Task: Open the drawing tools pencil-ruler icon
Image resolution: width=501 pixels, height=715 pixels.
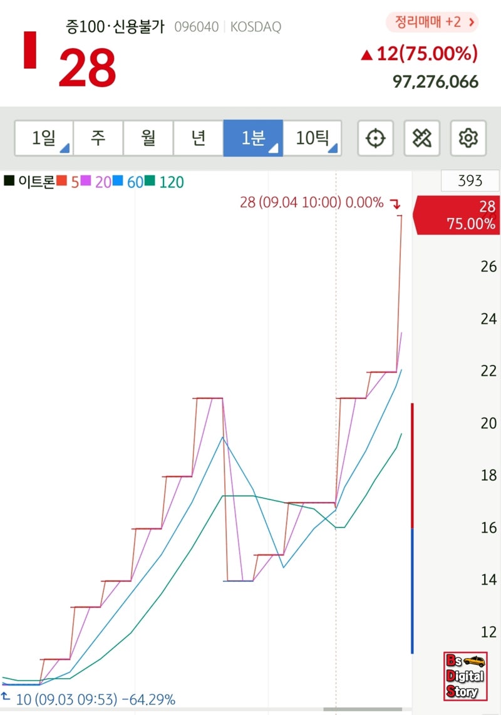Action: pyautogui.click(x=422, y=138)
